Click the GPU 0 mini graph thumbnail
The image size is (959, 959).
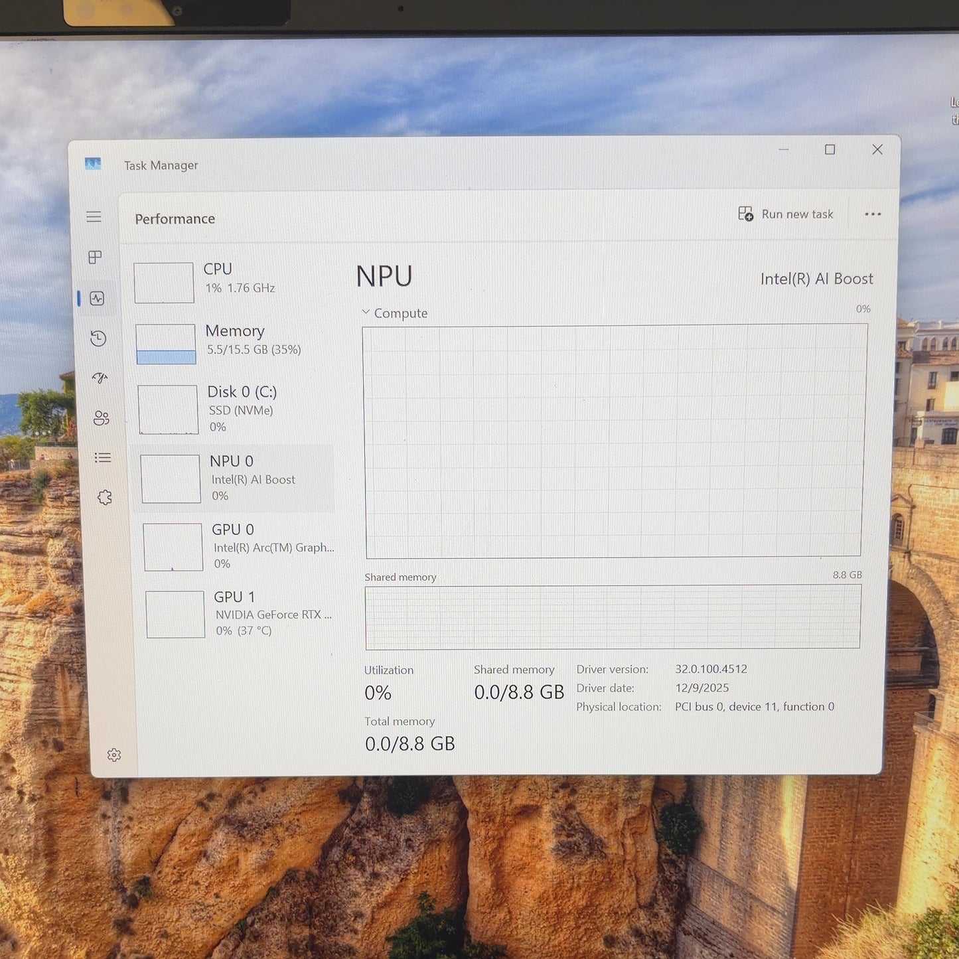(173, 547)
